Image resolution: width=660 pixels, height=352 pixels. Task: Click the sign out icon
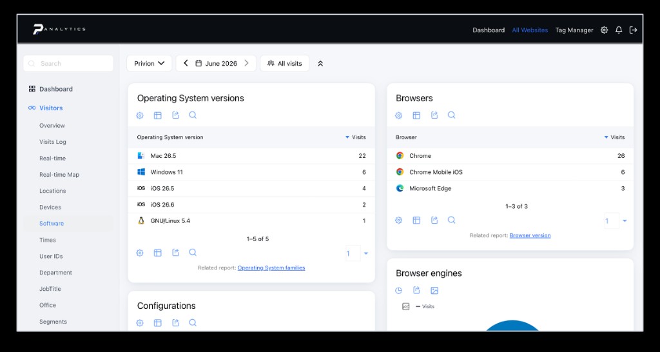(633, 30)
